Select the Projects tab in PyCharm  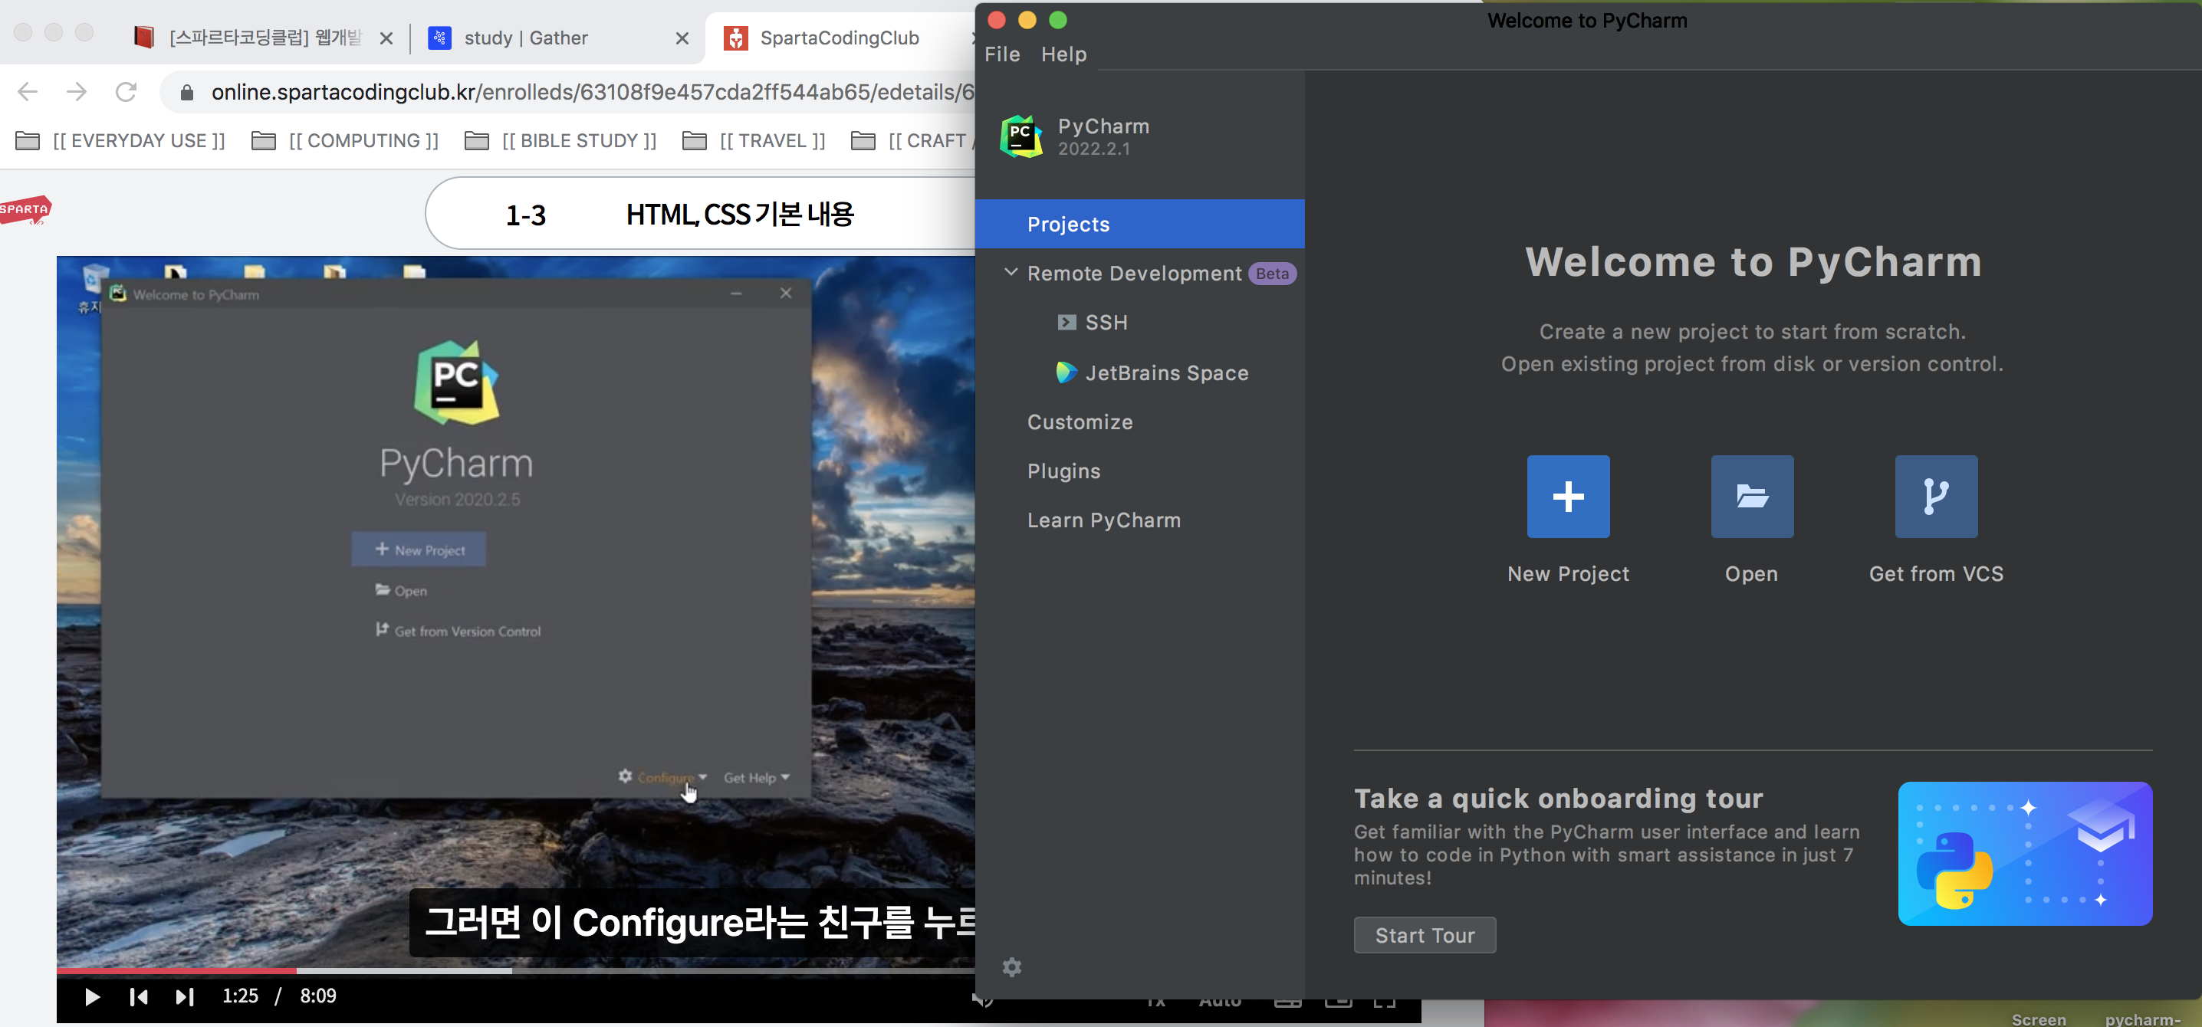coord(1139,224)
